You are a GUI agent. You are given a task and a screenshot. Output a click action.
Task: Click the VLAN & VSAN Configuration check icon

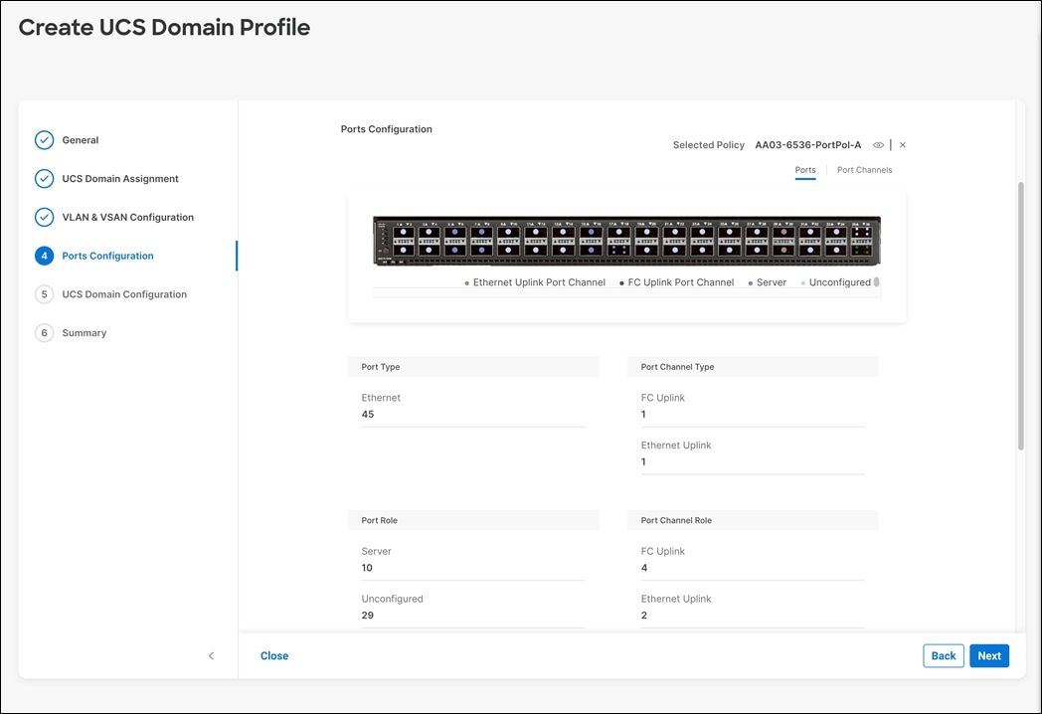[x=44, y=217]
